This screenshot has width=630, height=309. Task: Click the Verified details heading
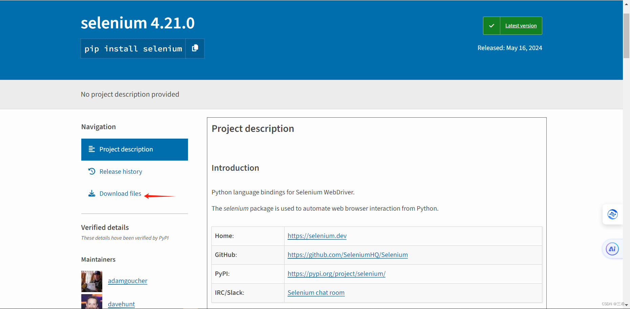tap(105, 228)
